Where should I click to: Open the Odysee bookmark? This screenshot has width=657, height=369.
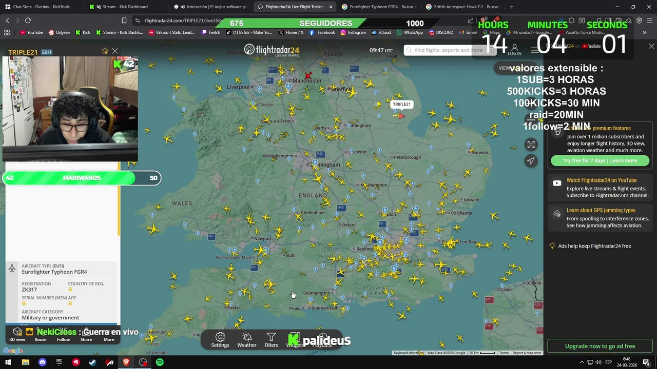pyautogui.click(x=59, y=32)
